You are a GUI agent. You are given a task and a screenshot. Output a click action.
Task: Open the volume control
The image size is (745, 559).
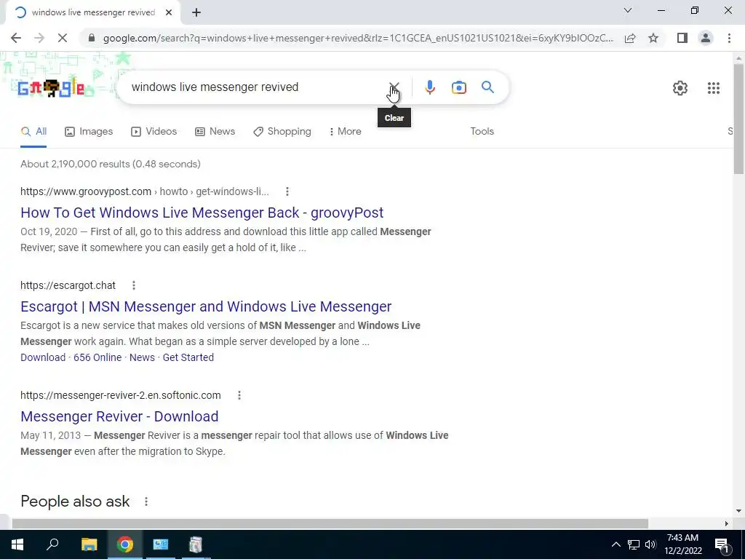click(651, 544)
